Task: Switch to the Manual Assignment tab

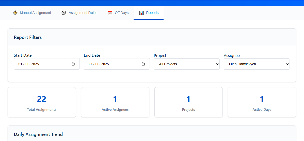Action: pos(35,13)
